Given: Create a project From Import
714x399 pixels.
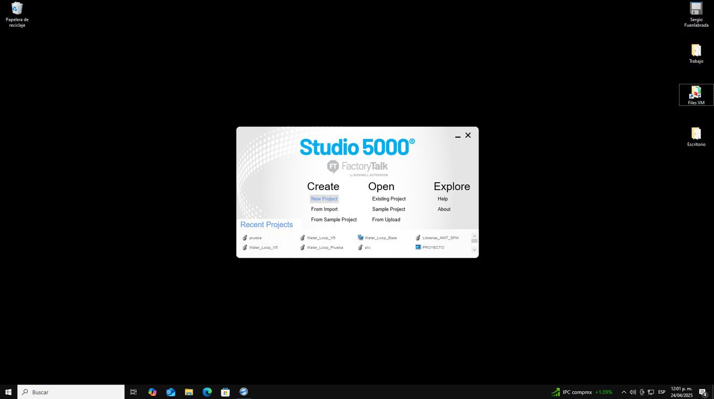Looking at the screenshot, I should point(324,209).
